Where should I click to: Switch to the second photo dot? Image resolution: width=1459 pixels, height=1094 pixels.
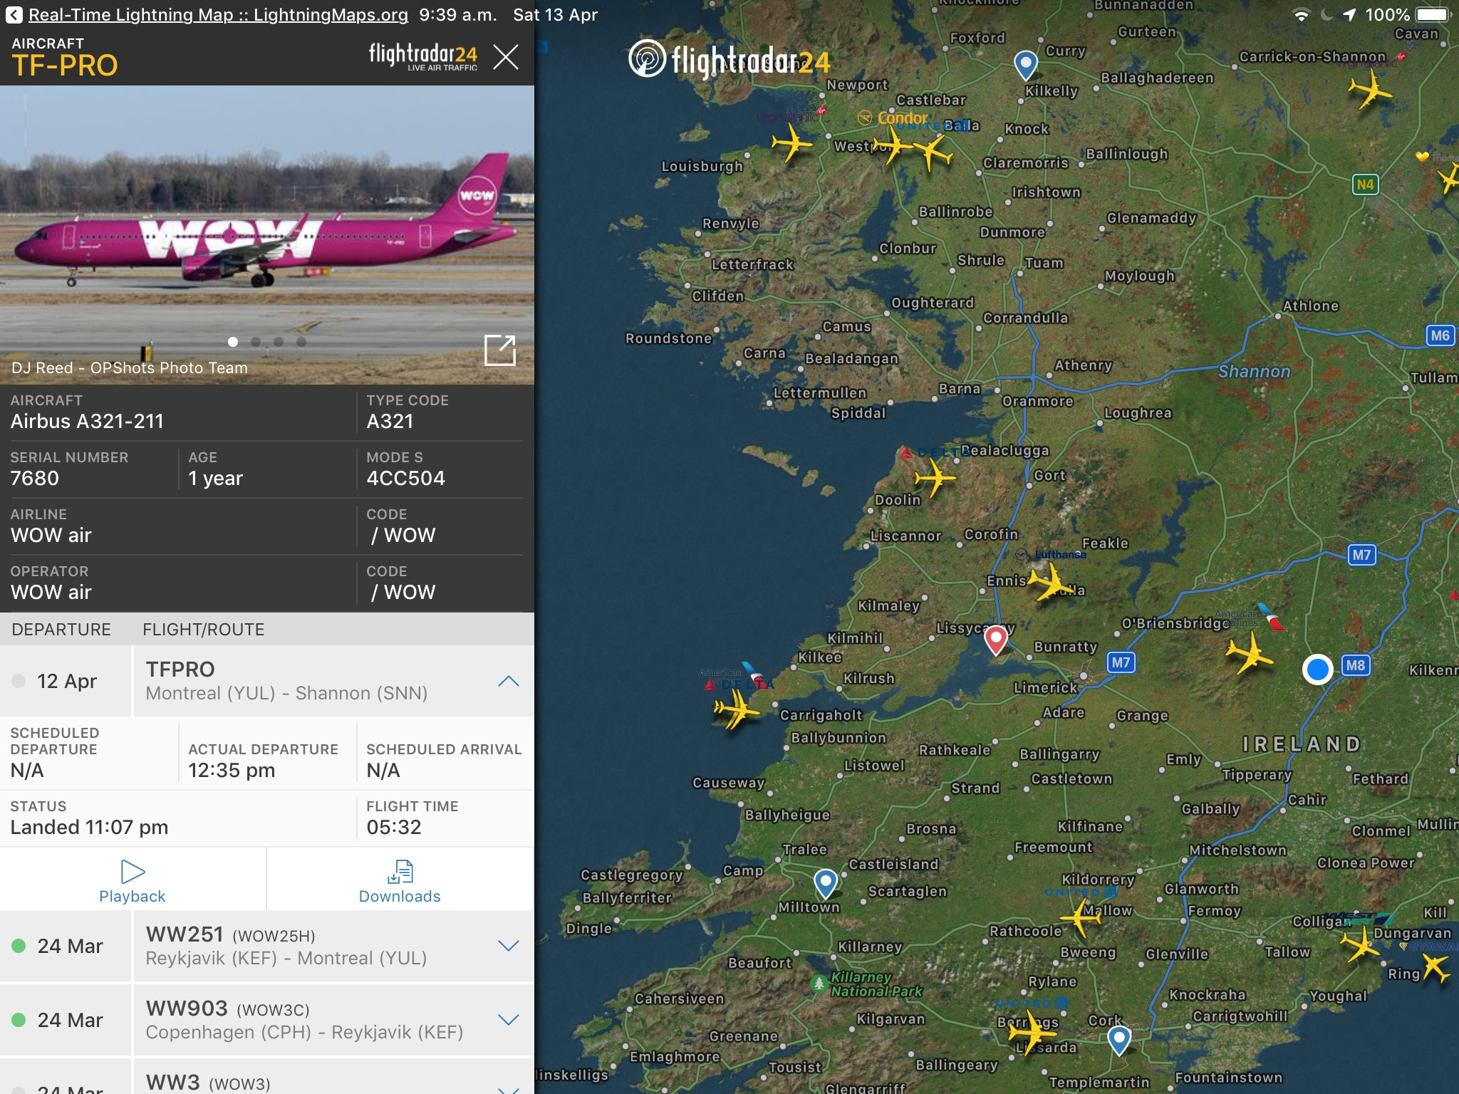(256, 342)
